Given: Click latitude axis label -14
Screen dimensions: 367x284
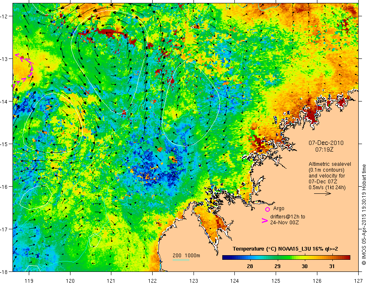Looking at the screenshot, I should (x=5, y=101).
